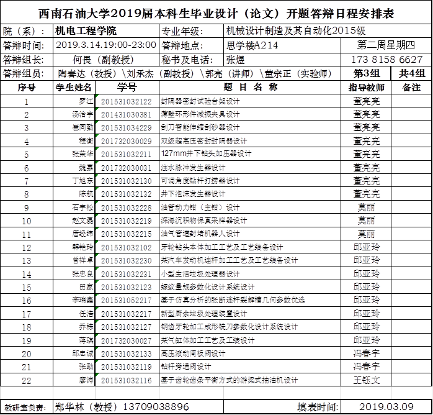Select student ID 201732030031 in row 6
Viewport: 433px width, 415px height.
tap(127, 168)
